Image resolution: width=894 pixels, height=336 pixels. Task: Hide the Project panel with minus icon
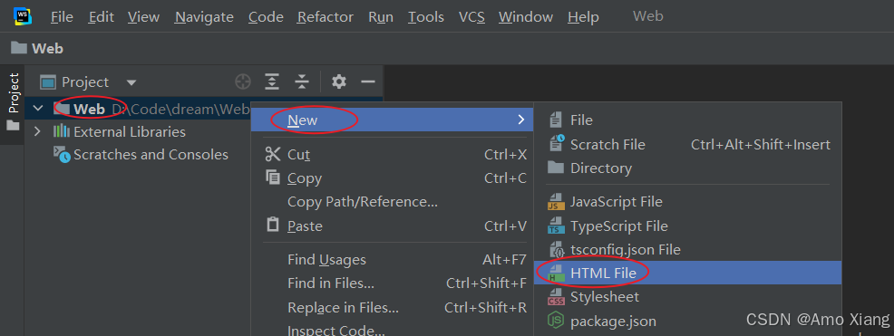pos(368,82)
